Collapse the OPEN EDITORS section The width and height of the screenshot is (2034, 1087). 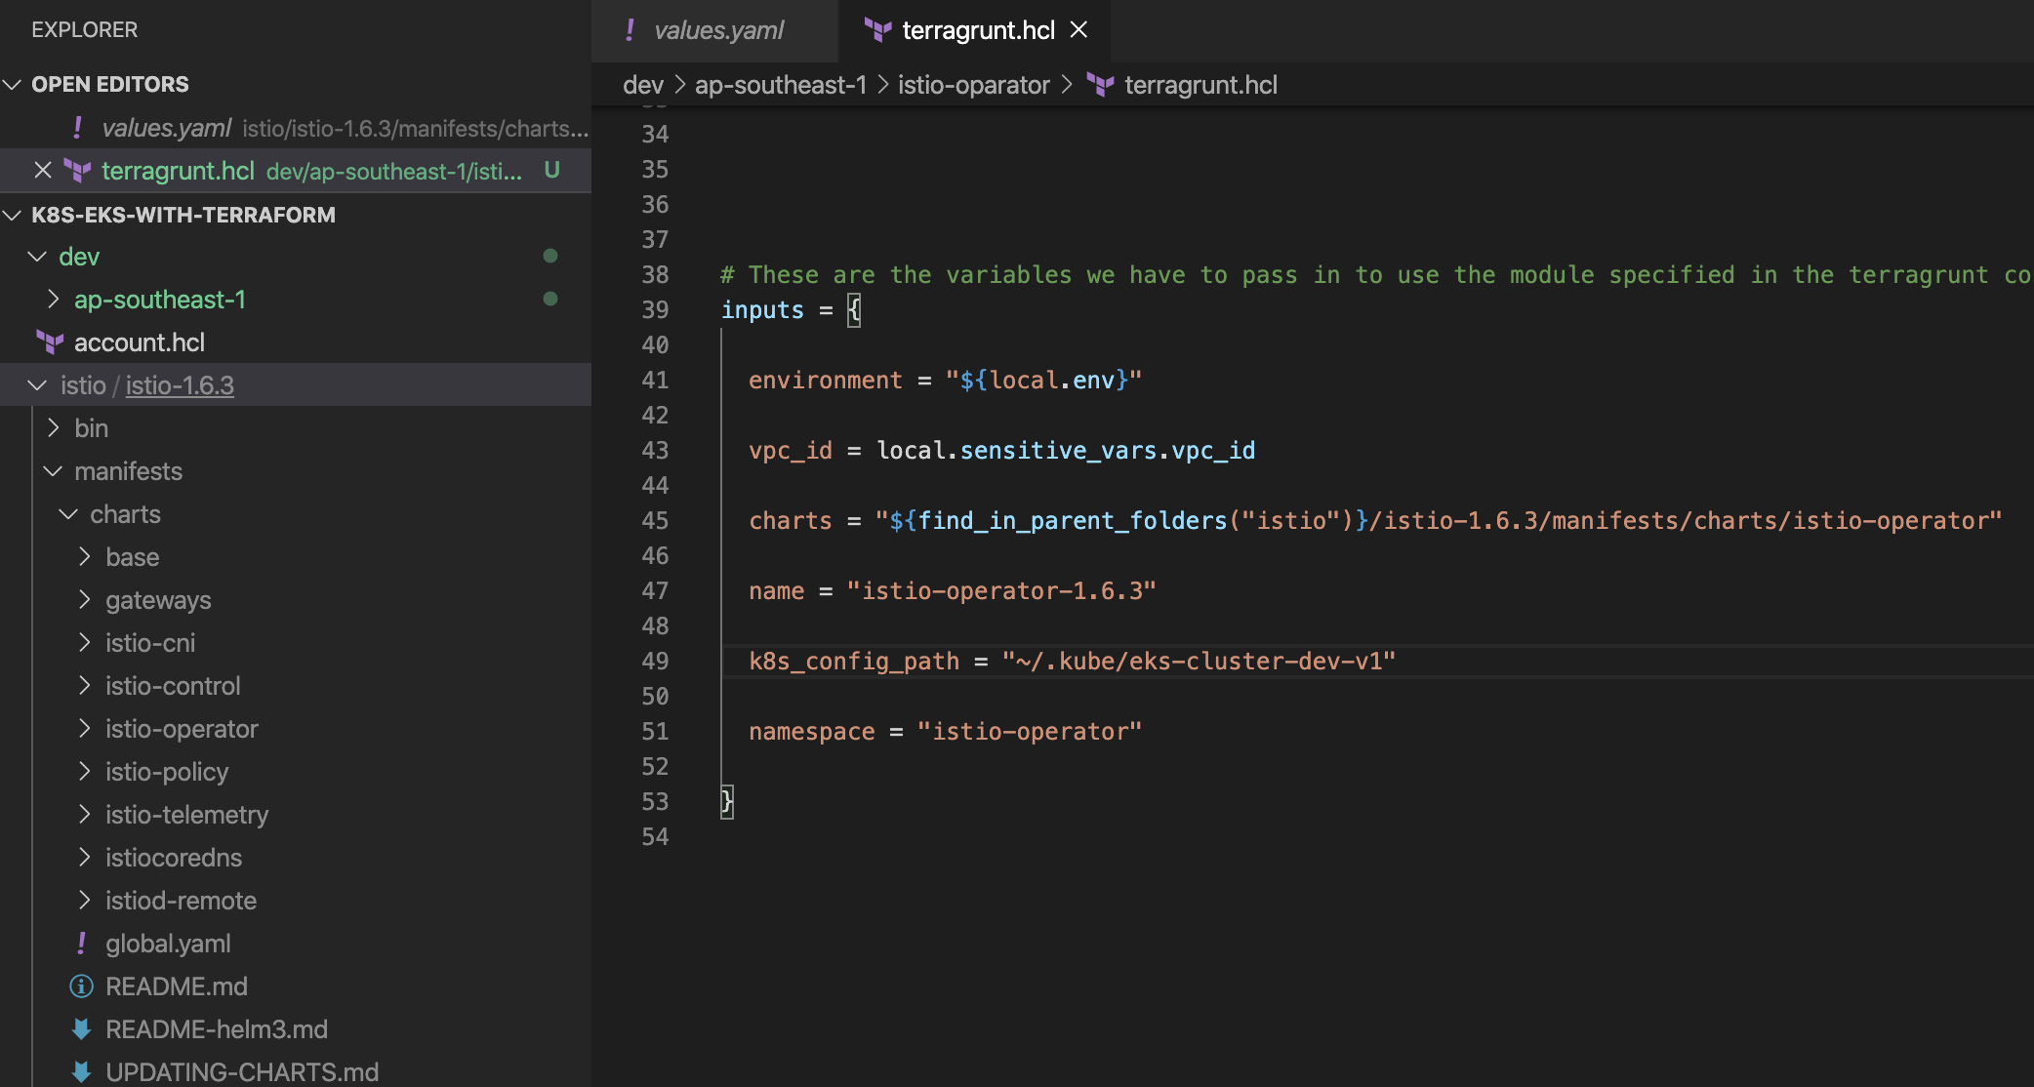click(13, 85)
